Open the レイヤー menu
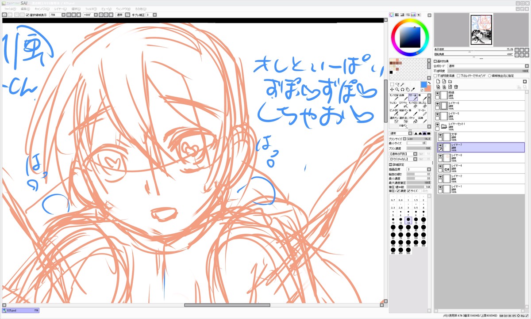 [60, 9]
